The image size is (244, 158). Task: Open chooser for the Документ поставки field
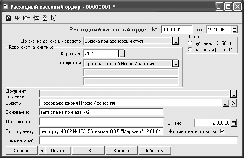[233, 94]
